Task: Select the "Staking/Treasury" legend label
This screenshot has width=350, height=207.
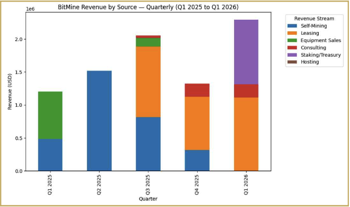Action: (321, 55)
